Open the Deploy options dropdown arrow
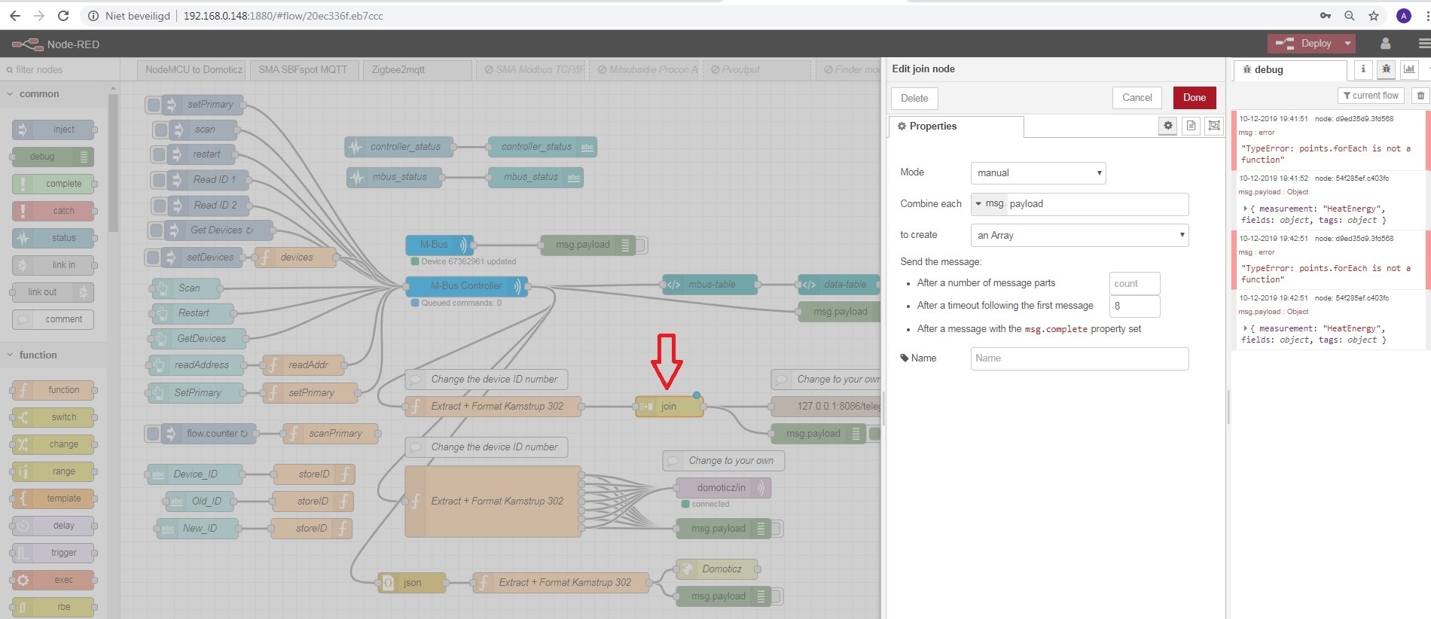This screenshot has width=1431, height=619. tap(1347, 44)
